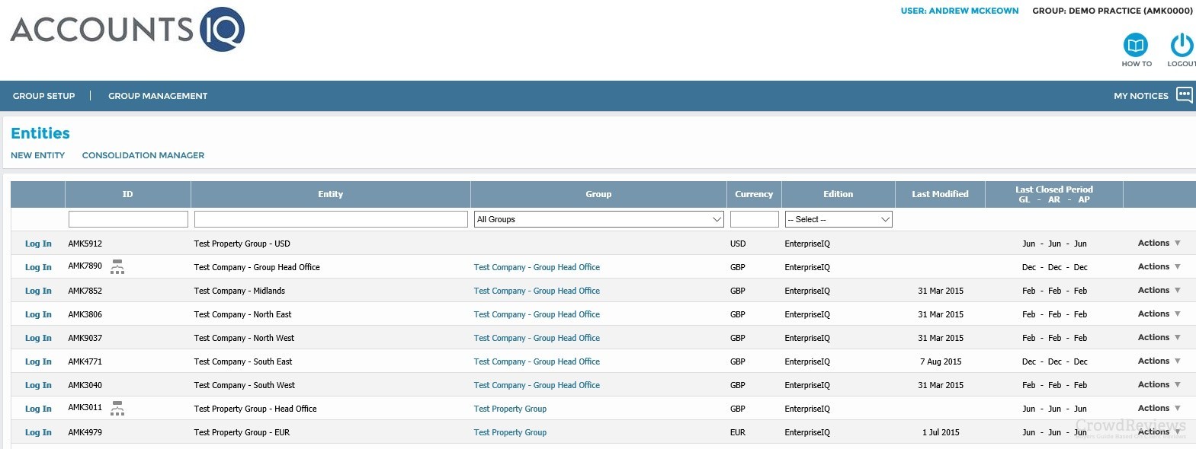
Task: Open the Edition Select dropdown
Action: [x=838, y=219]
